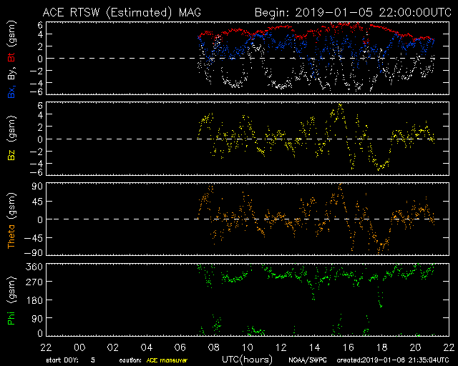Click the 12 hour tick label
Image resolution: width=458 pixels, height=366 pixels.
(x=280, y=346)
